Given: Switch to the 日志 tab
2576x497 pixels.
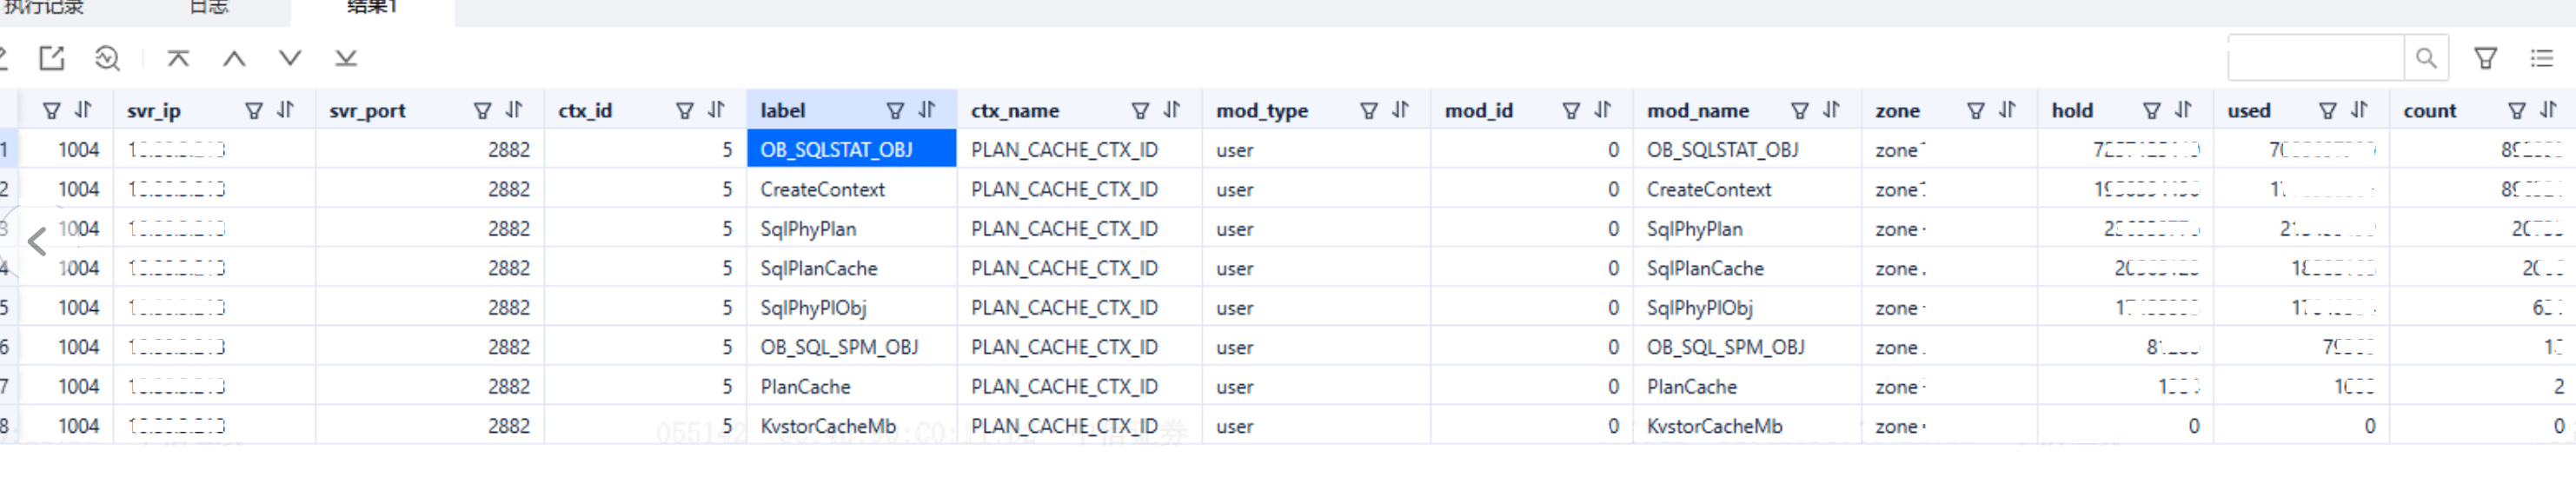Looking at the screenshot, I should tap(208, 6).
